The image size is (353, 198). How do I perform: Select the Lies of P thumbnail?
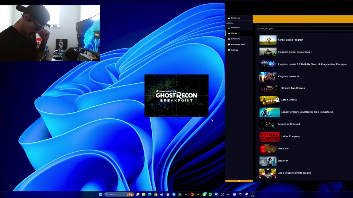coord(268,161)
